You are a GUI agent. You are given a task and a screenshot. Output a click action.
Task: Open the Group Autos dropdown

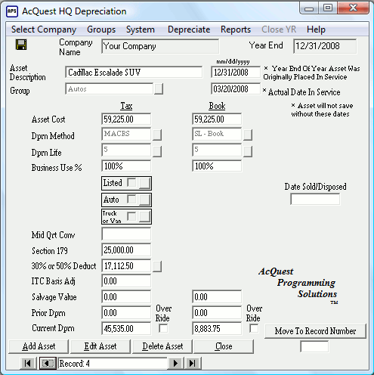point(159,89)
